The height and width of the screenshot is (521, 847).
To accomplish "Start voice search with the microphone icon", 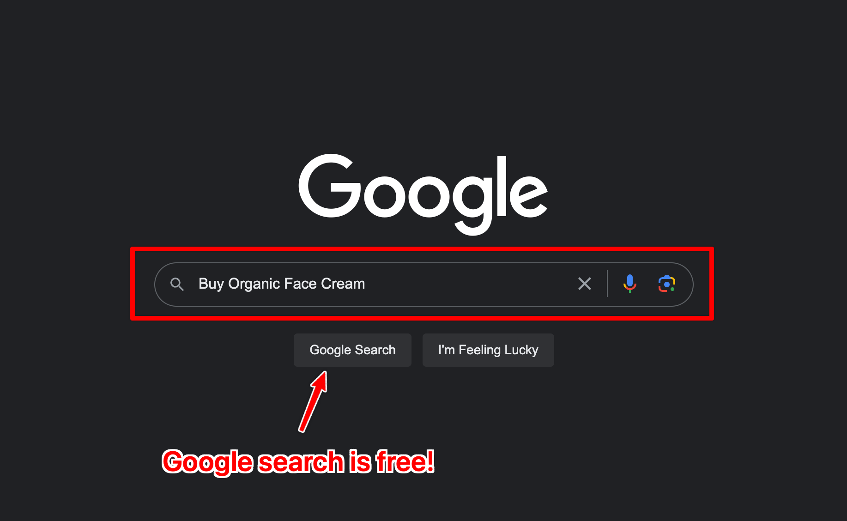I will pyautogui.click(x=629, y=284).
